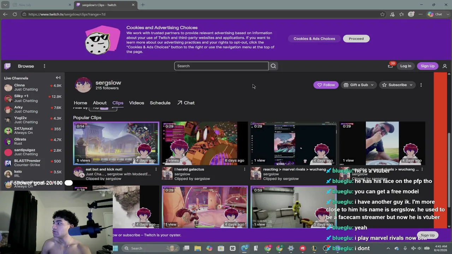Open the Schedule tab
452x254 pixels.
(160, 103)
